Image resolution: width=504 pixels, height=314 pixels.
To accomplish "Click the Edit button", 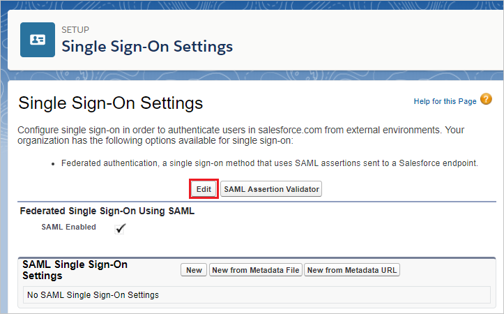I will pyautogui.click(x=204, y=189).
